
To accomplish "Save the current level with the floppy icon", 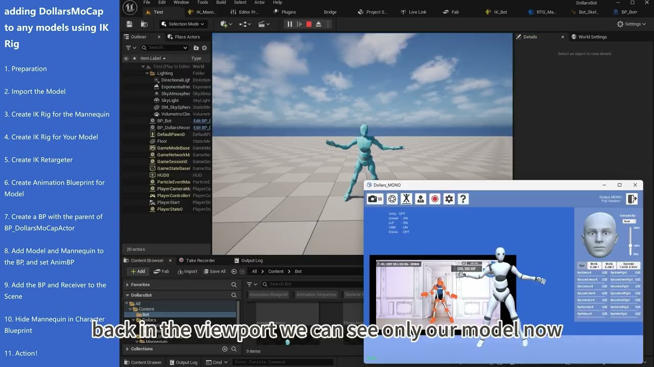I will [129, 24].
